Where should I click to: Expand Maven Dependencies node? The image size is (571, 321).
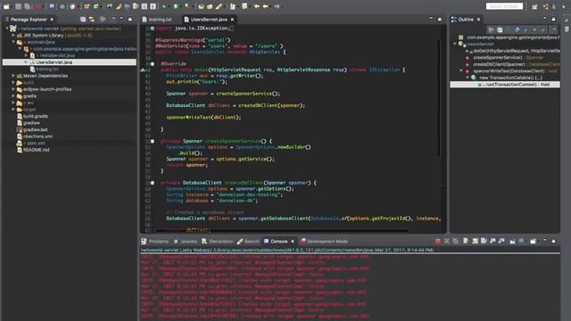pos(13,76)
